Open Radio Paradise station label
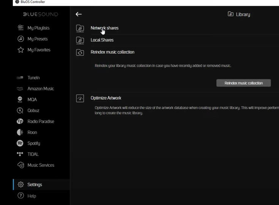 coord(41,121)
